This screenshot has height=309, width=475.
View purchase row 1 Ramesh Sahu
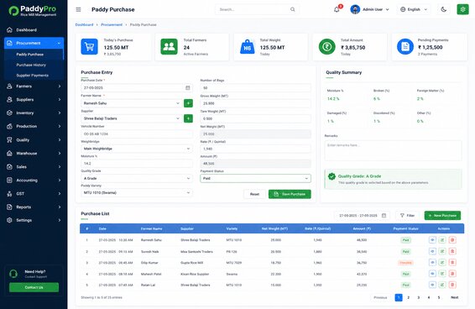[x=432, y=240]
